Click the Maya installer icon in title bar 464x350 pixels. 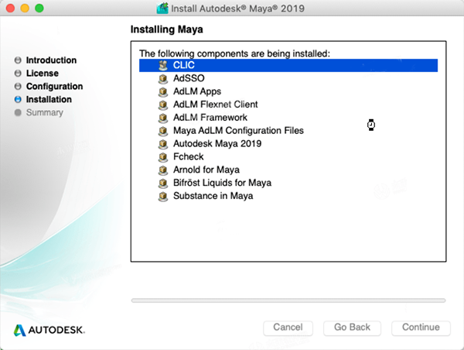tap(162, 8)
